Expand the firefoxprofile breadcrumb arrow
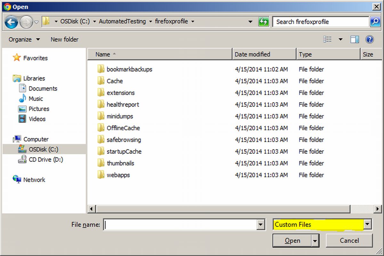Viewport: 384px width, 256px height. click(x=193, y=21)
